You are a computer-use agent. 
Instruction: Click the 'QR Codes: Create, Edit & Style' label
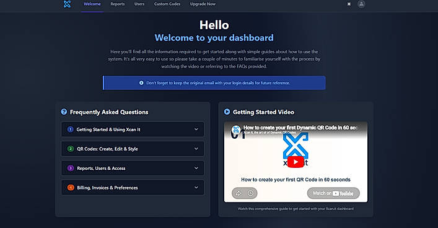pos(108,149)
